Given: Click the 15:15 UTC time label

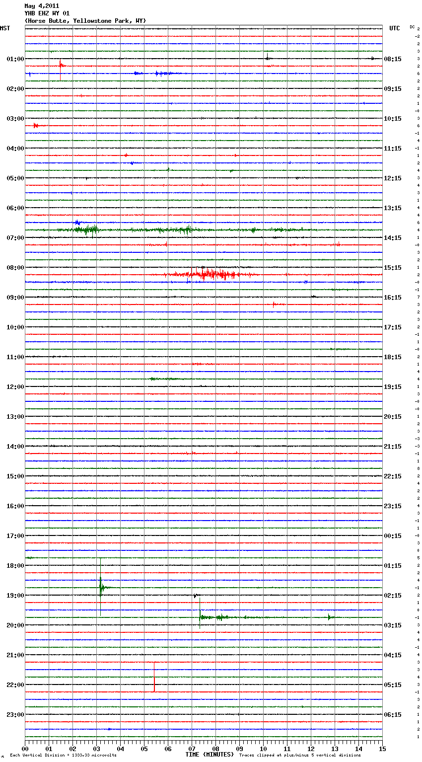Looking at the screenshot, I should pyautogui.click(x=393, y=268).
